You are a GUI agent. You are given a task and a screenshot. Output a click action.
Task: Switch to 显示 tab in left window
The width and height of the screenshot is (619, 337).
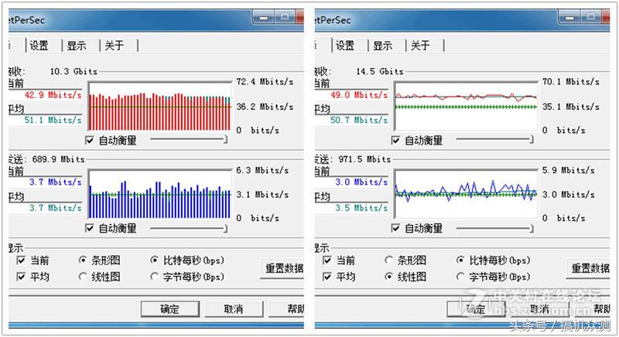coord(76,46)
